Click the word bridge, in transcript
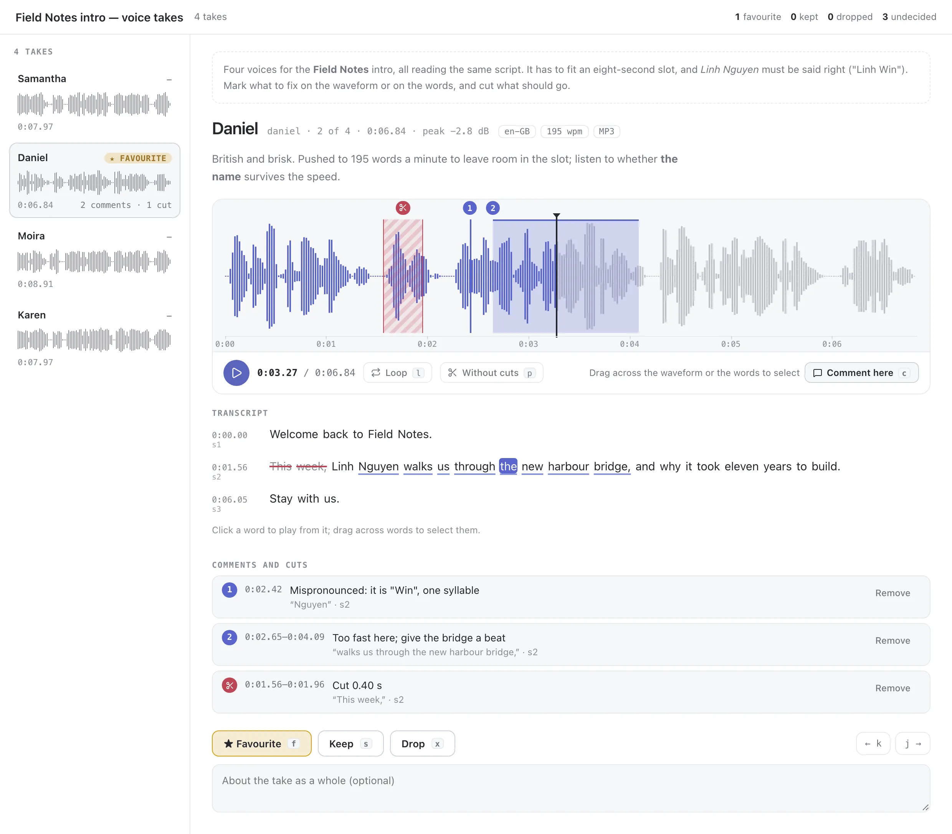 [612, 466]
